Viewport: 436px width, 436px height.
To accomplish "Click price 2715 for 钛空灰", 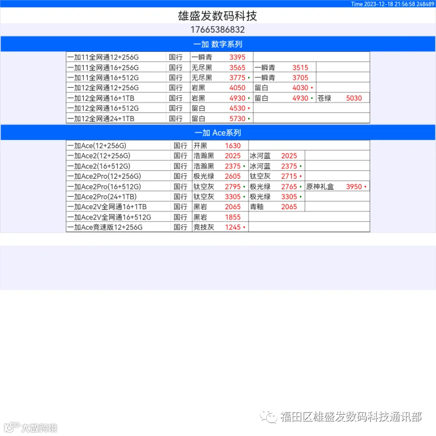I will click(x=289, y=176).
